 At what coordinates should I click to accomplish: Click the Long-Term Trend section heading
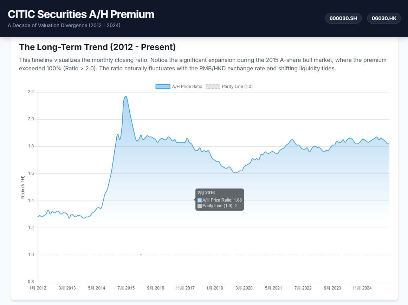point(97,47)
